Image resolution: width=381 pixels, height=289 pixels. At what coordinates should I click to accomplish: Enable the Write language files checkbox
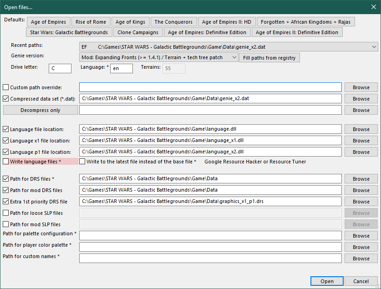[x=6, y=162]
